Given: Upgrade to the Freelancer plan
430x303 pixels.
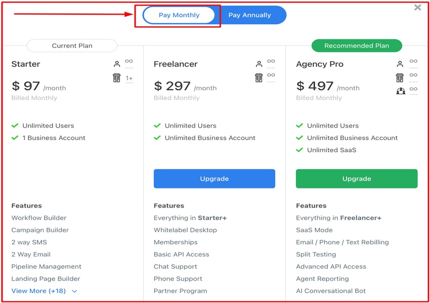Looking at the screenshot, I should point(214,179).
